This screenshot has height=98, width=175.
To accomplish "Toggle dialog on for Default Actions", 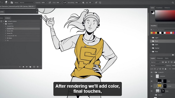I will pyautogui.click(x=1, y=21).
